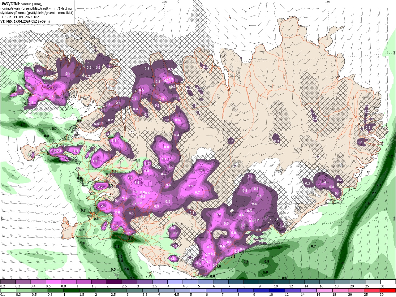Click the 'UWC/DINI: Vindur (10m),' title text
This screenshot has width=396, height=297.
tap(21, 4)
